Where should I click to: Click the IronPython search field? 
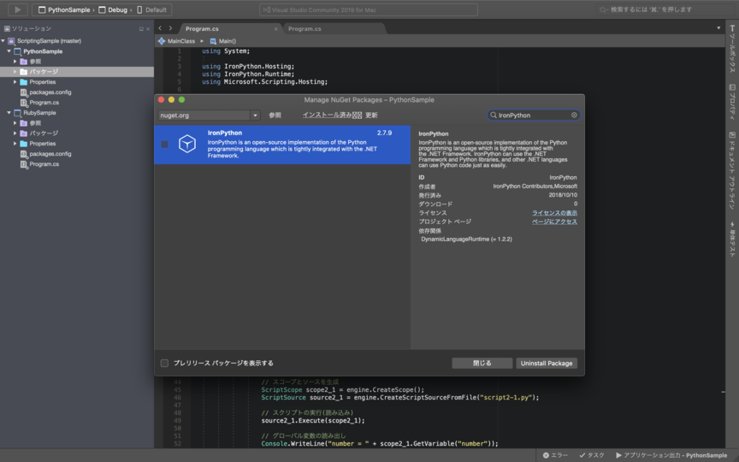pyautogui.click(x=534, y=115)
